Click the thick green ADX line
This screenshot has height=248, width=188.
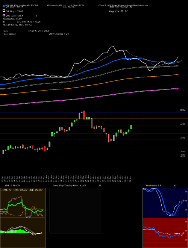pos(22,207)
